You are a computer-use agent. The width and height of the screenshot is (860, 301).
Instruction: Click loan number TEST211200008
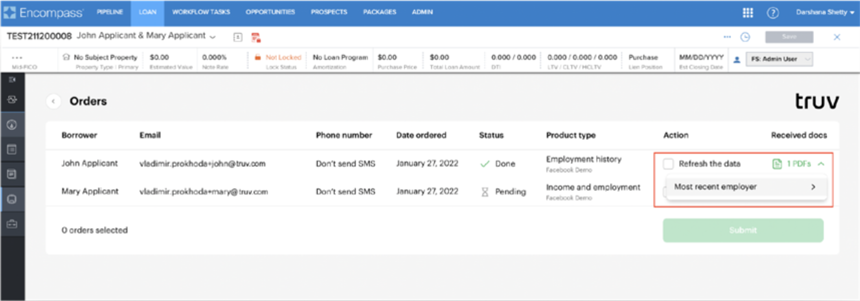click(39, 36)
